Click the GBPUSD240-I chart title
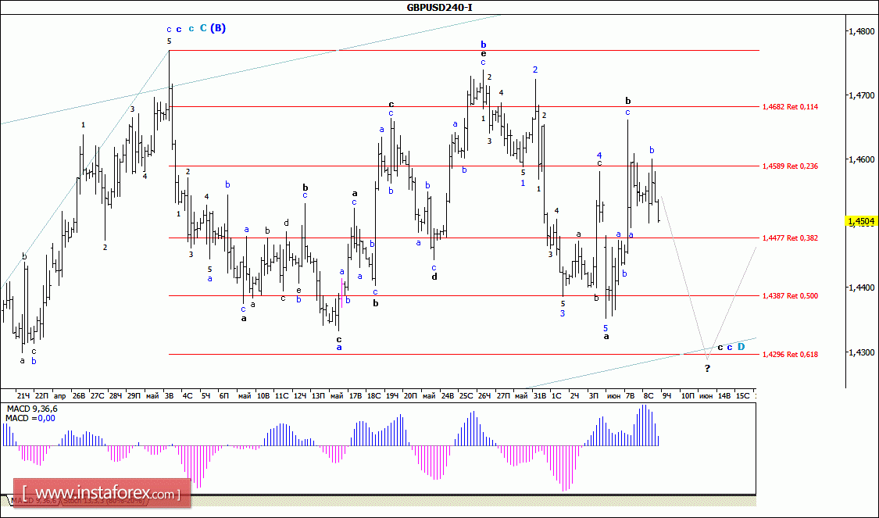Viewport: 879px width, 518px height. point(439,8)
